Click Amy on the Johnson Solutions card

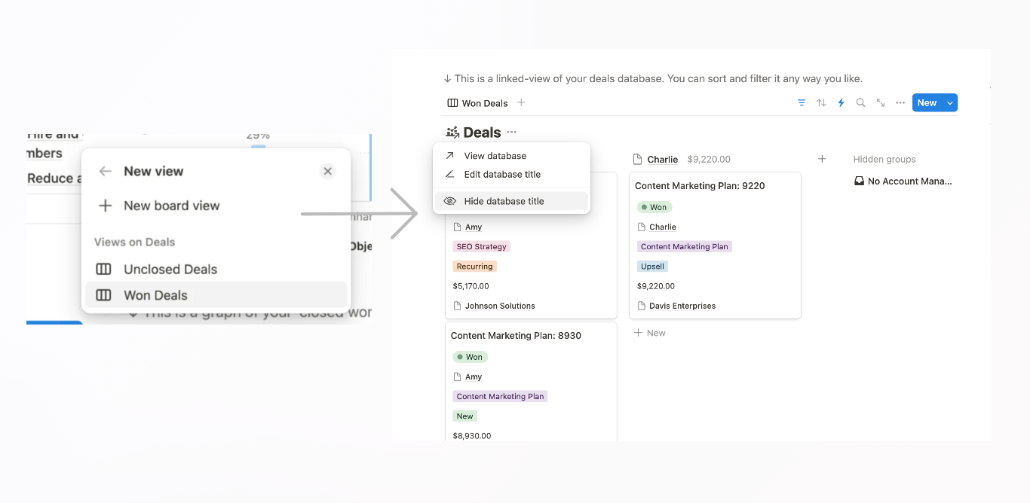[x=467, y=227]
